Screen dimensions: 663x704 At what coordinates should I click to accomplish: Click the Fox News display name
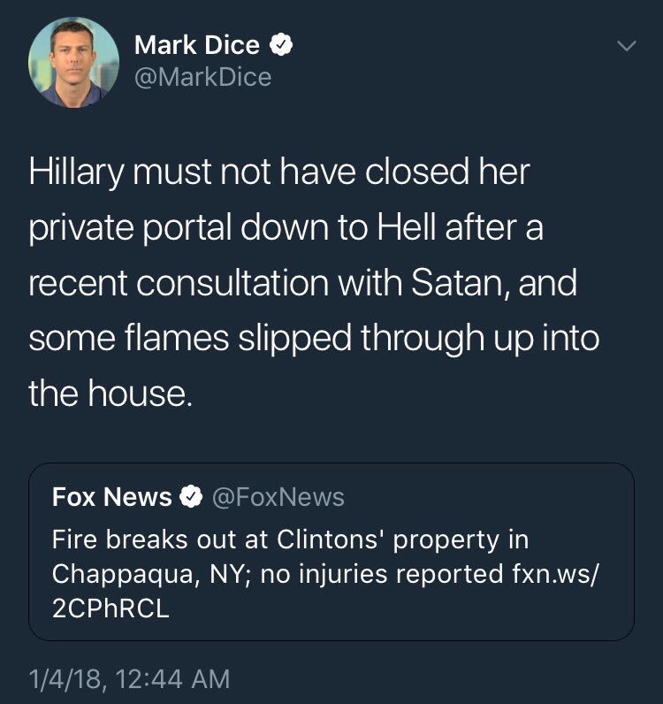[x=111, y=497]
